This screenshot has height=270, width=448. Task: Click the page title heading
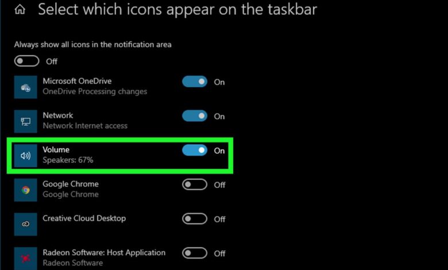(177, 10)
